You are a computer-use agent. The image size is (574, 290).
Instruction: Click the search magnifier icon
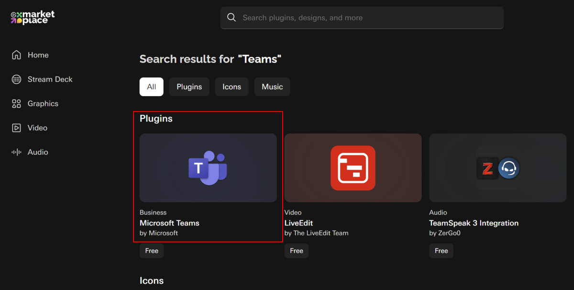point(232,18)
